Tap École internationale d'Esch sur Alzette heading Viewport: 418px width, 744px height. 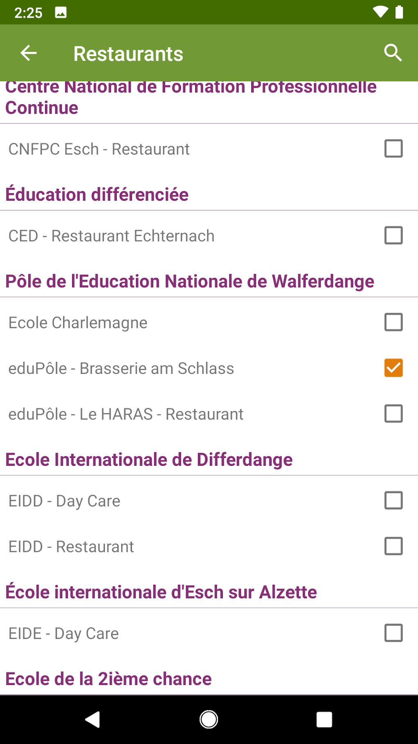coord(161,592)
